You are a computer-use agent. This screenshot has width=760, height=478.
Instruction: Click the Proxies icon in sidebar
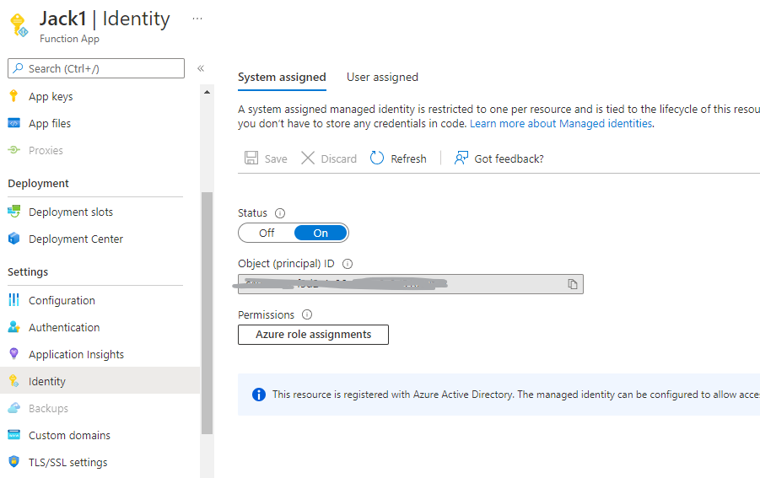point(13,150)
